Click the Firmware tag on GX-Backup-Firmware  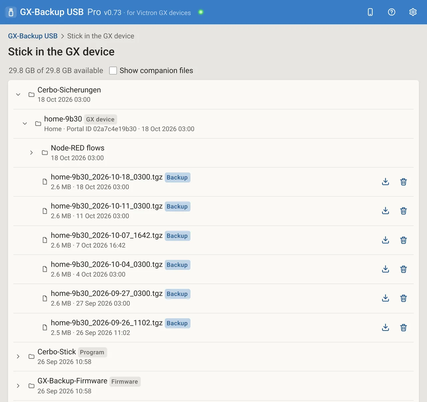[x=125, y=382]
